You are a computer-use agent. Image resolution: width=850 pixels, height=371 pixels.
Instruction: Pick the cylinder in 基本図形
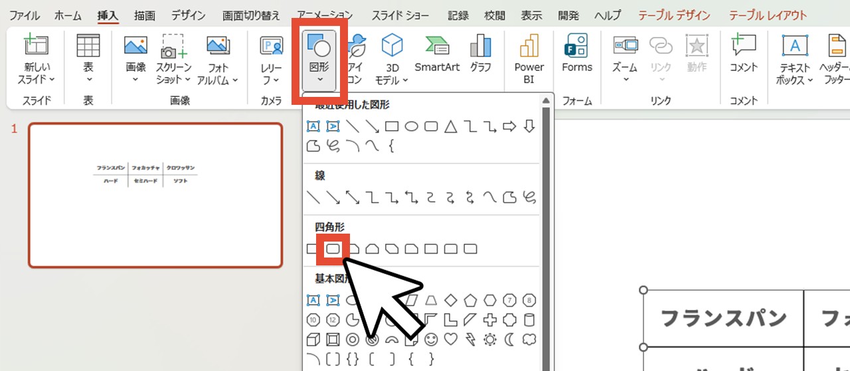coord(529,320)
